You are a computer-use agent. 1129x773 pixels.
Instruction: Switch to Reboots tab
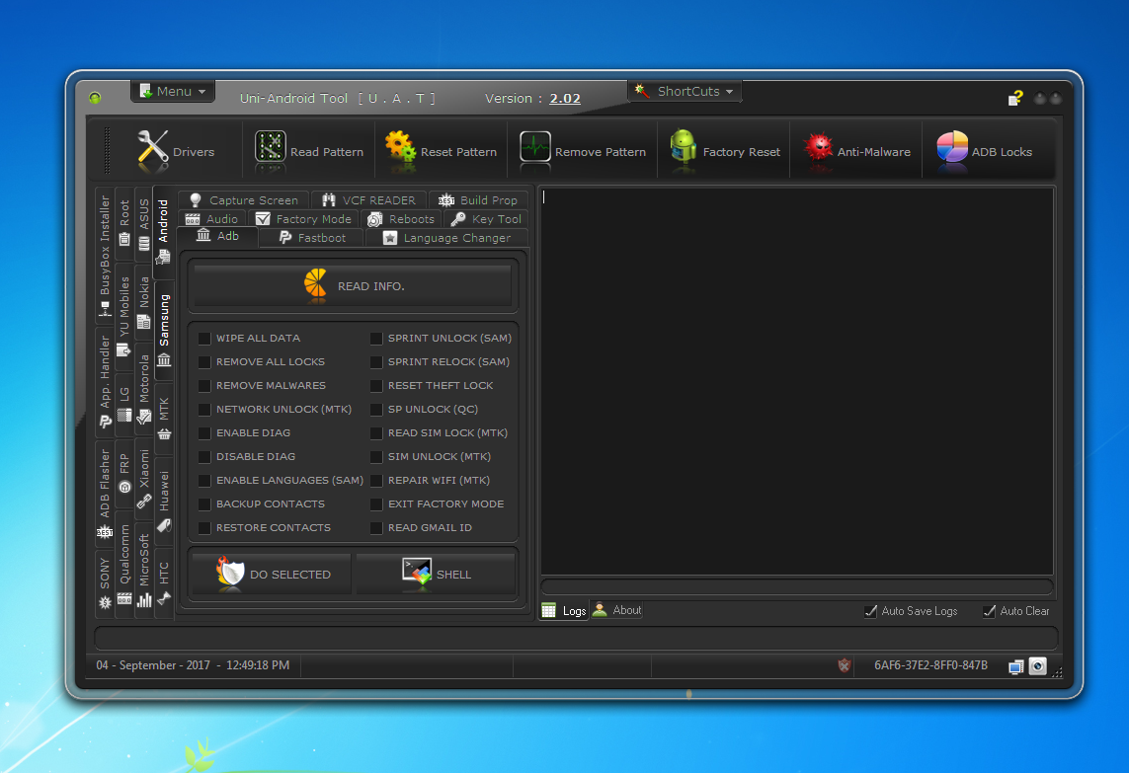click(402, 219)
